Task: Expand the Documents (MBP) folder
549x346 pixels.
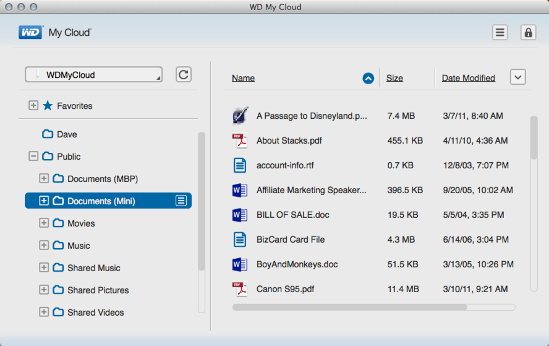Action: (x=44, y=178)
